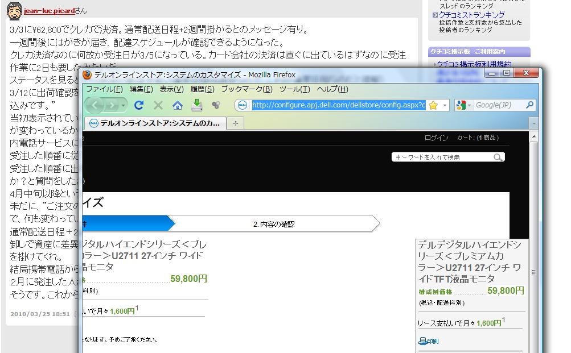Open a new tab with plus button
The image size is (571, 353).
pyautogui.click(x=236, y=123)
